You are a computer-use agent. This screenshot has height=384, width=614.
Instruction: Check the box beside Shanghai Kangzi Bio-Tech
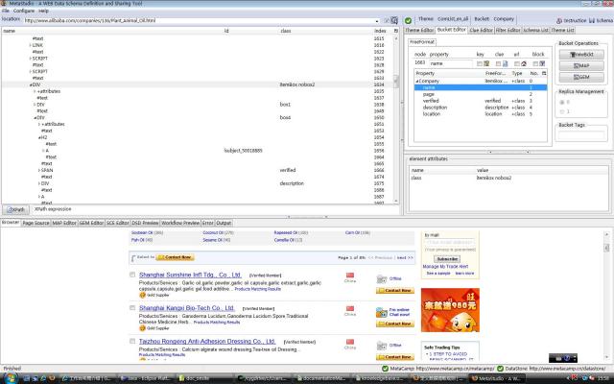(x=132, y=308)
